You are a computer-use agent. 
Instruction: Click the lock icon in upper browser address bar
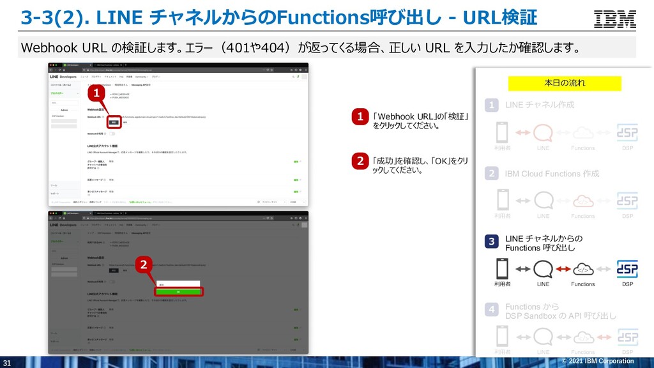coord(88,70)
